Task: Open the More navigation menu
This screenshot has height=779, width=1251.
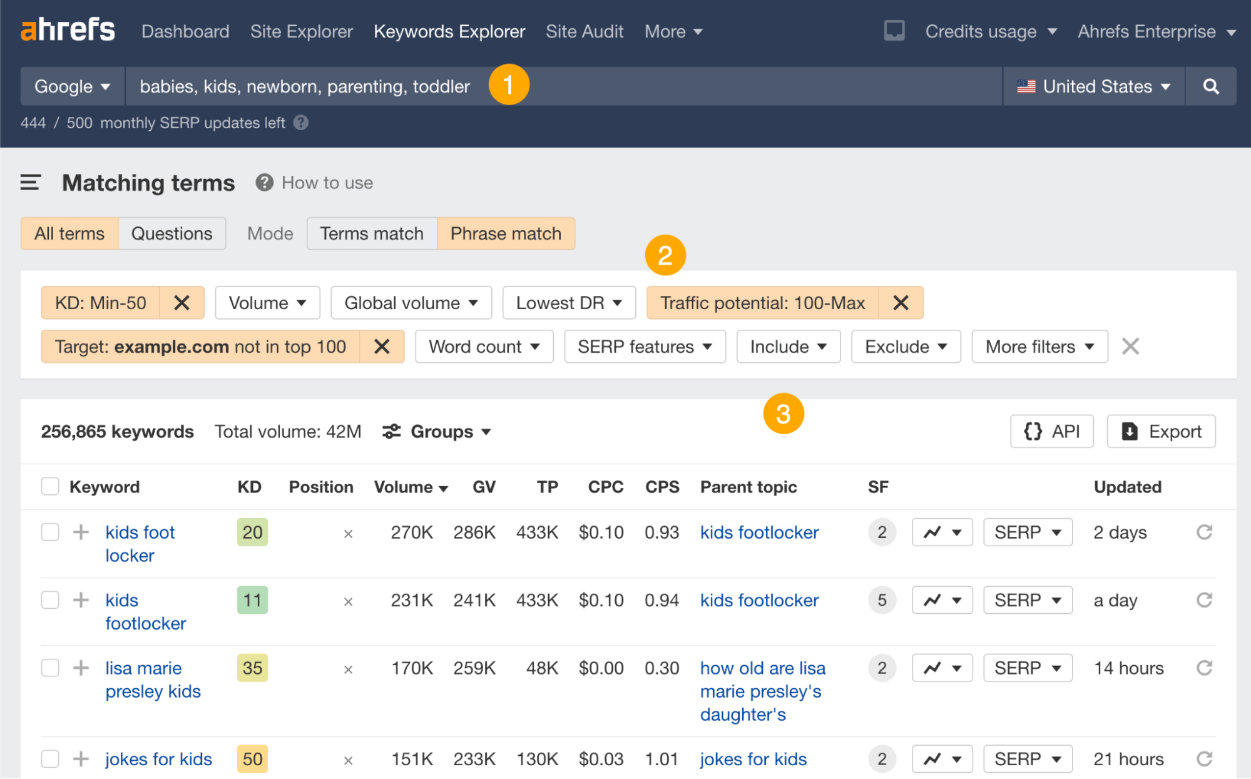Action: (672, 31)
